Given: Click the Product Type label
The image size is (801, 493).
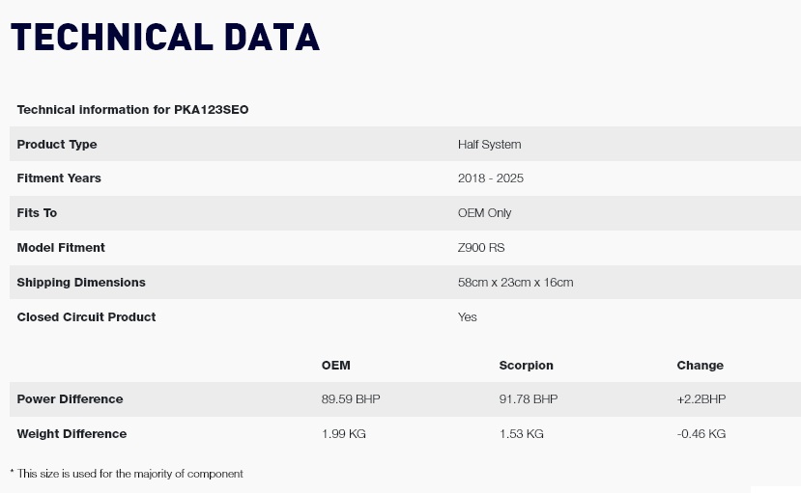Looking at the screenshot, I should (57, 145).
